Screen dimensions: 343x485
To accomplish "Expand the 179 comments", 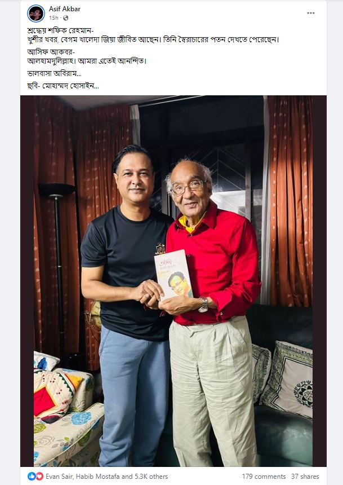I will coord(264,477).
